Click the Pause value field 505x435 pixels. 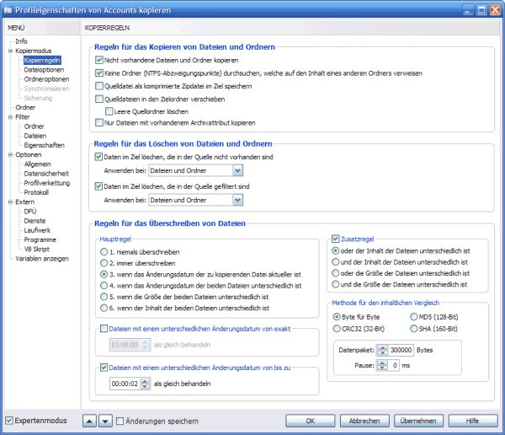point(394,365)
